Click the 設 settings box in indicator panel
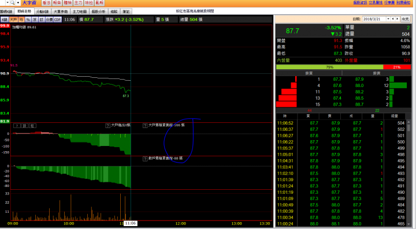The height and width of the screenshot is (229, 416). tap(25, 126)
